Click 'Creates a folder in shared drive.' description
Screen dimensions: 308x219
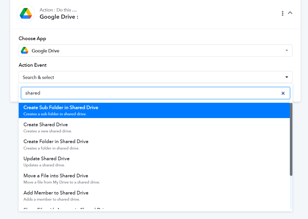tap(51, 148)
